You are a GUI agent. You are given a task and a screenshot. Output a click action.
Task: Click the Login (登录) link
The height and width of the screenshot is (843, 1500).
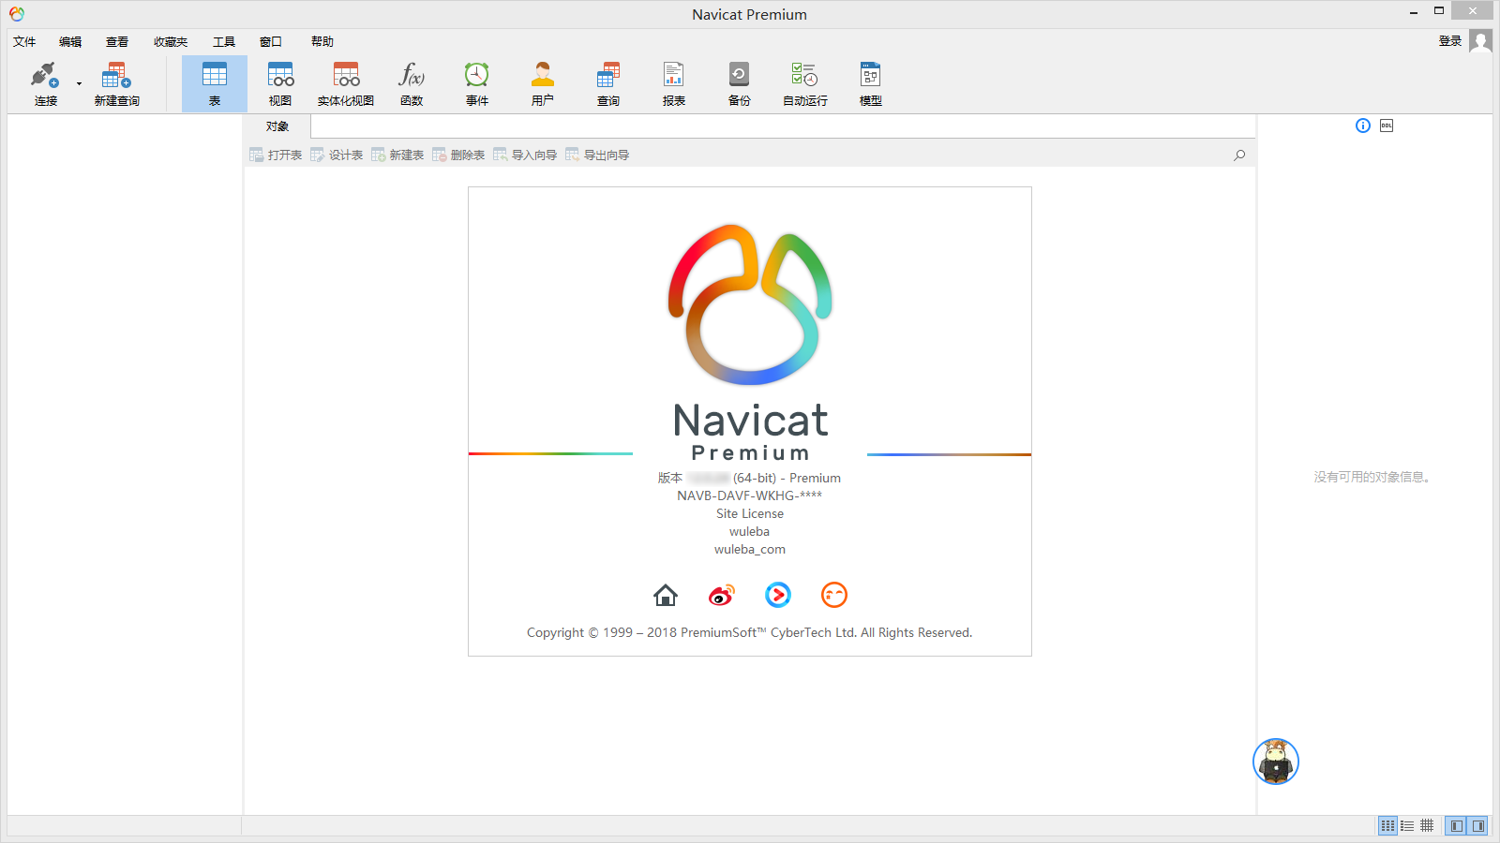pos(1450,40)
